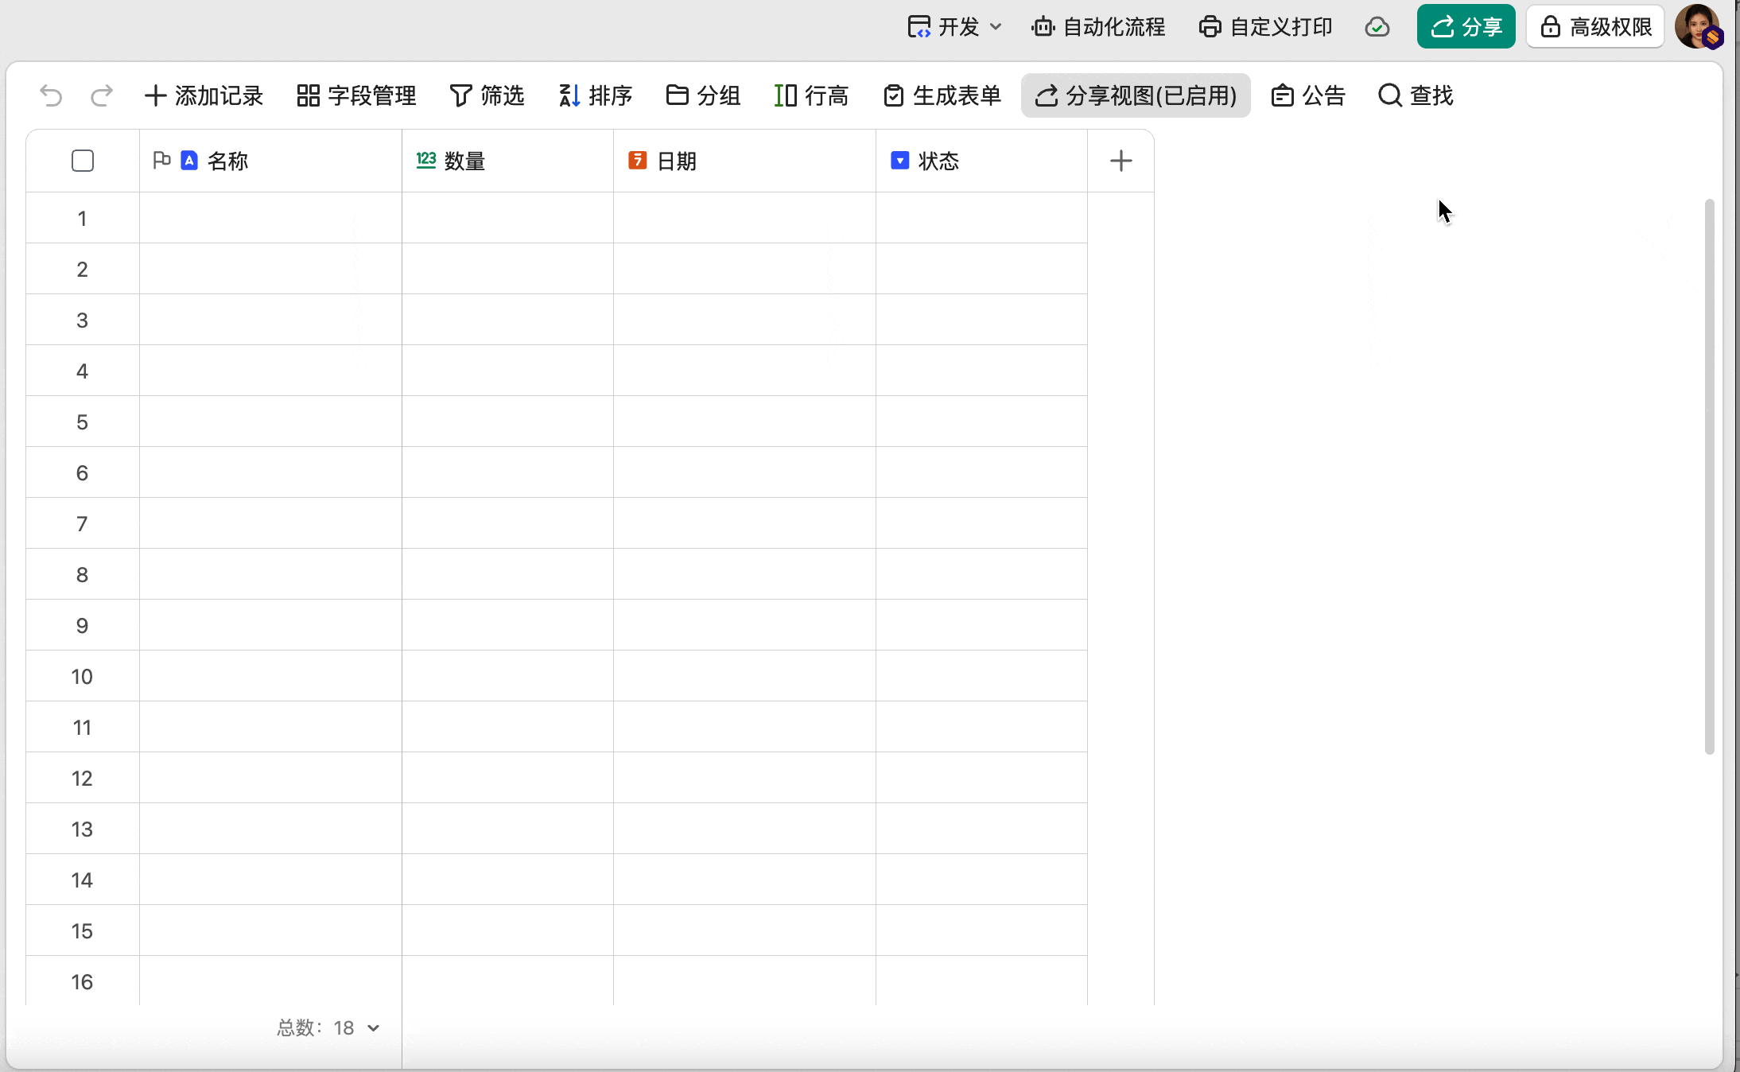Add a new column with plus icon
1740x1072 pixels.
tap(1121, 161)
